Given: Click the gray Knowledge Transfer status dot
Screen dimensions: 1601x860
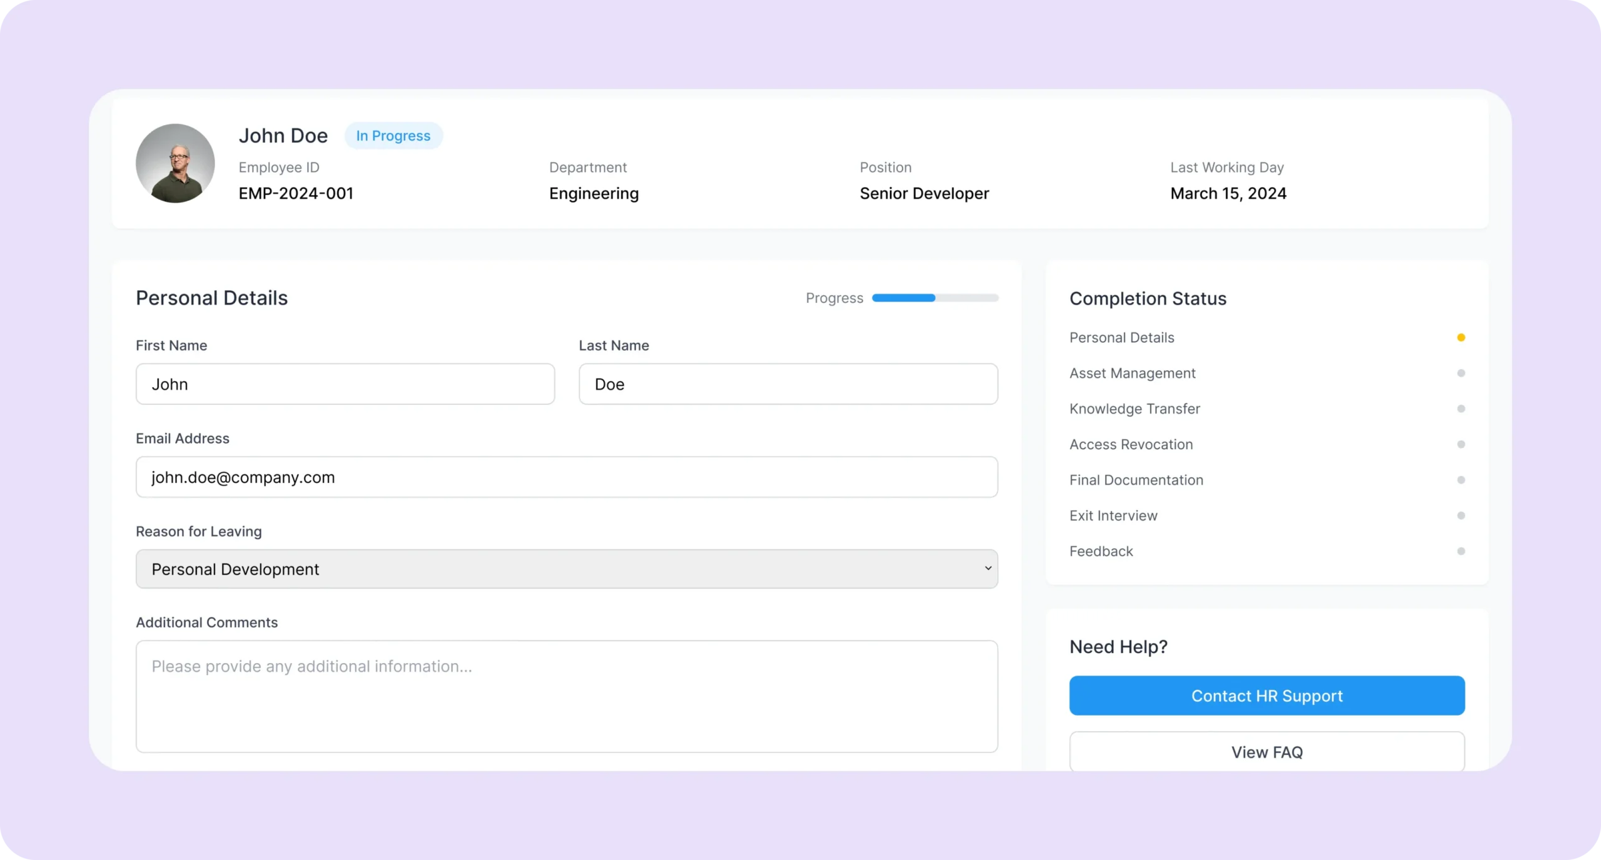Looking at the screenshot, I should point(1460,409).
